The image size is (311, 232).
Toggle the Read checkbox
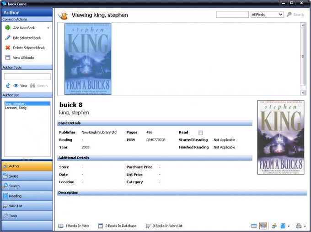click(200, 133)
